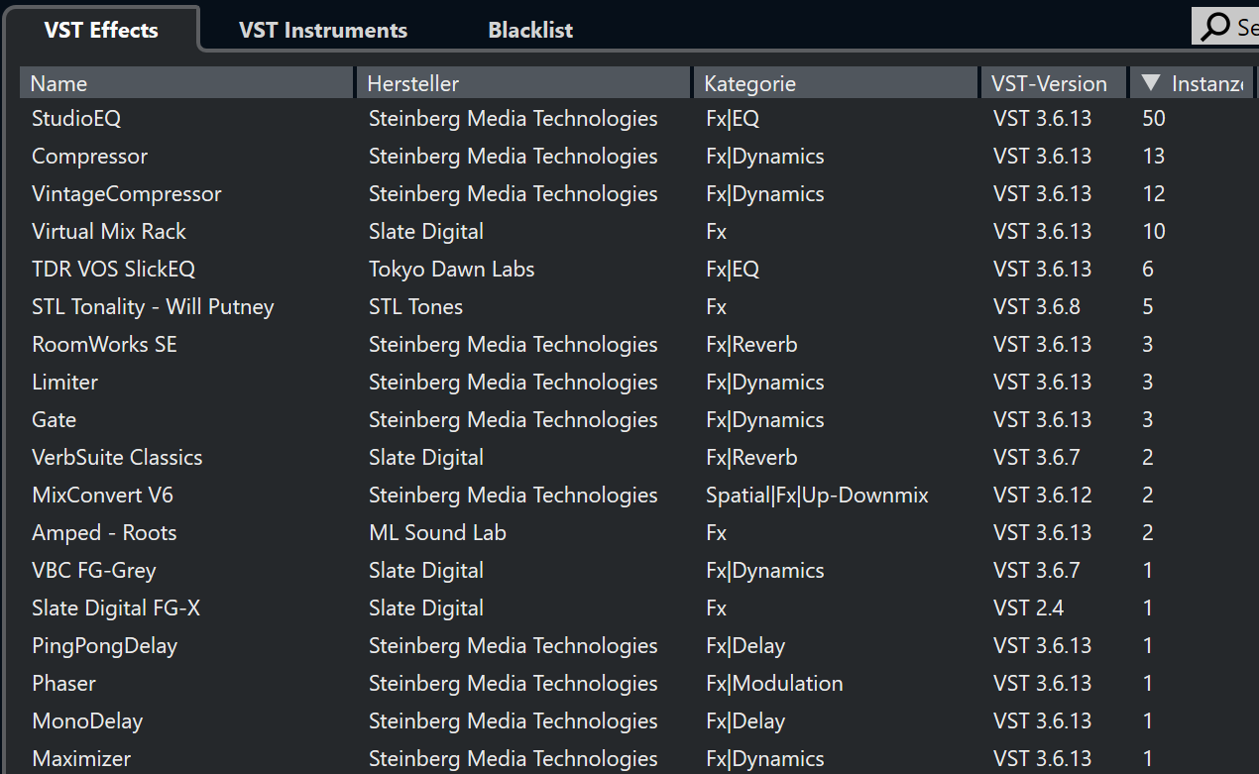This screenshot has width=1259, height=774.
Task: Sort by Kategorie column header
Action: coord(835,83)
